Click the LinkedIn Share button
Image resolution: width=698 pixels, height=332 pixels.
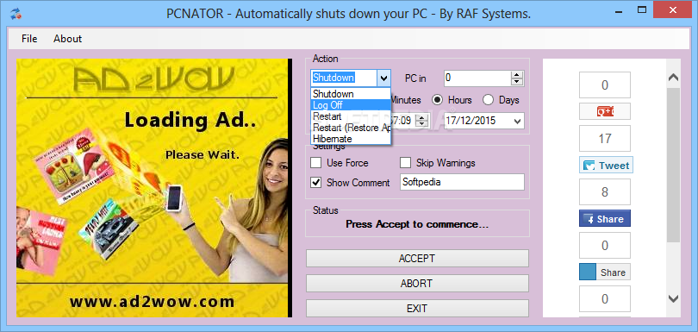pos(605,272)
